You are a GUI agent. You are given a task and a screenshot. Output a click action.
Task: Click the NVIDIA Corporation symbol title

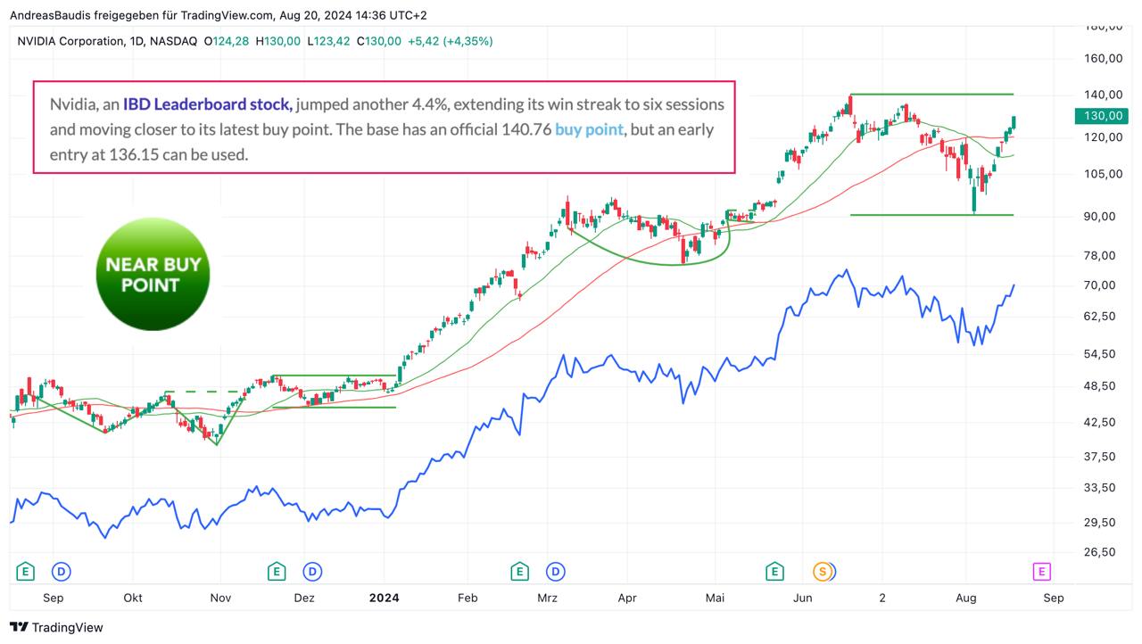click(x=70, y=41)
